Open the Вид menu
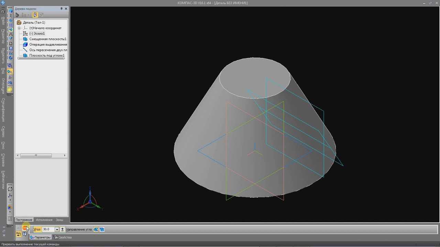The image size is (440, 247). [3, 71]
